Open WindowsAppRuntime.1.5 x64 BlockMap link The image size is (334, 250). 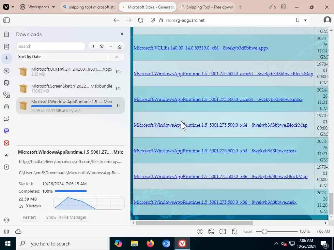point(220,125)
